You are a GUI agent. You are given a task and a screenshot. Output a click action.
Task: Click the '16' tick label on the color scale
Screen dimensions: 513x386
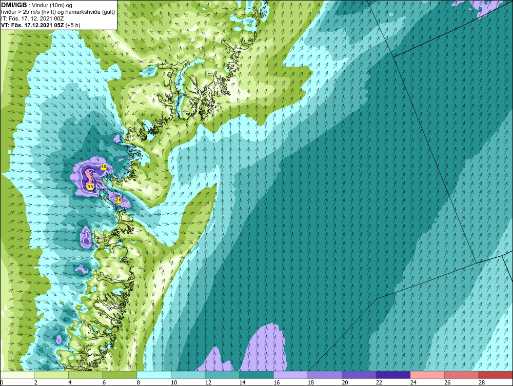tap(277, 382)
